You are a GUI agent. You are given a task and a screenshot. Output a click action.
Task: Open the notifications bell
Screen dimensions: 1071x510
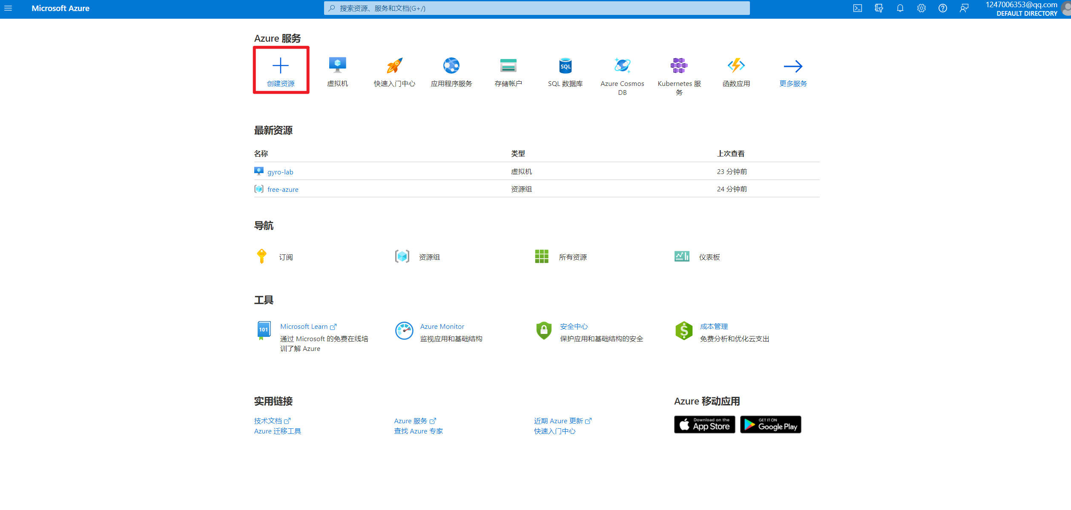pos(900,8)
